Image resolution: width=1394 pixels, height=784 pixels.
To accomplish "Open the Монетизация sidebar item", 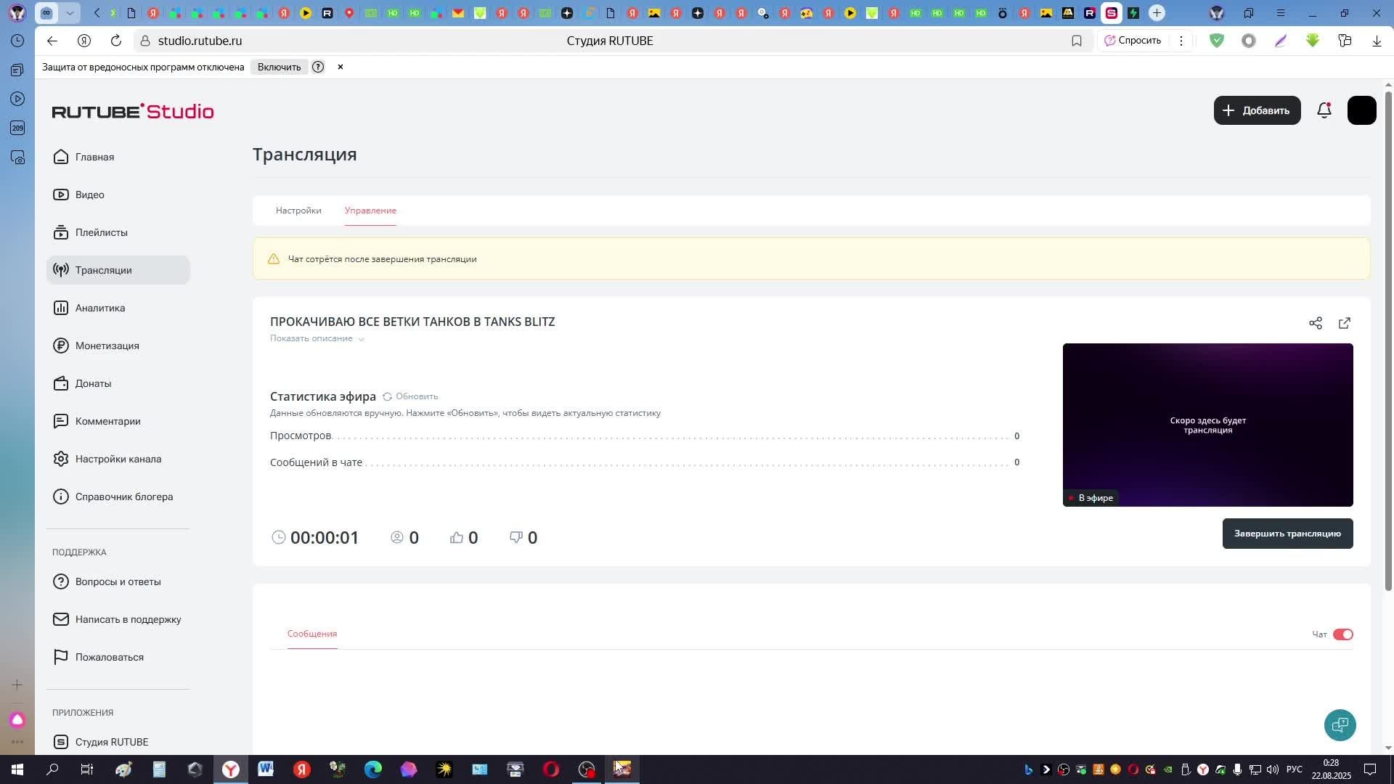I will pos(107,346).
